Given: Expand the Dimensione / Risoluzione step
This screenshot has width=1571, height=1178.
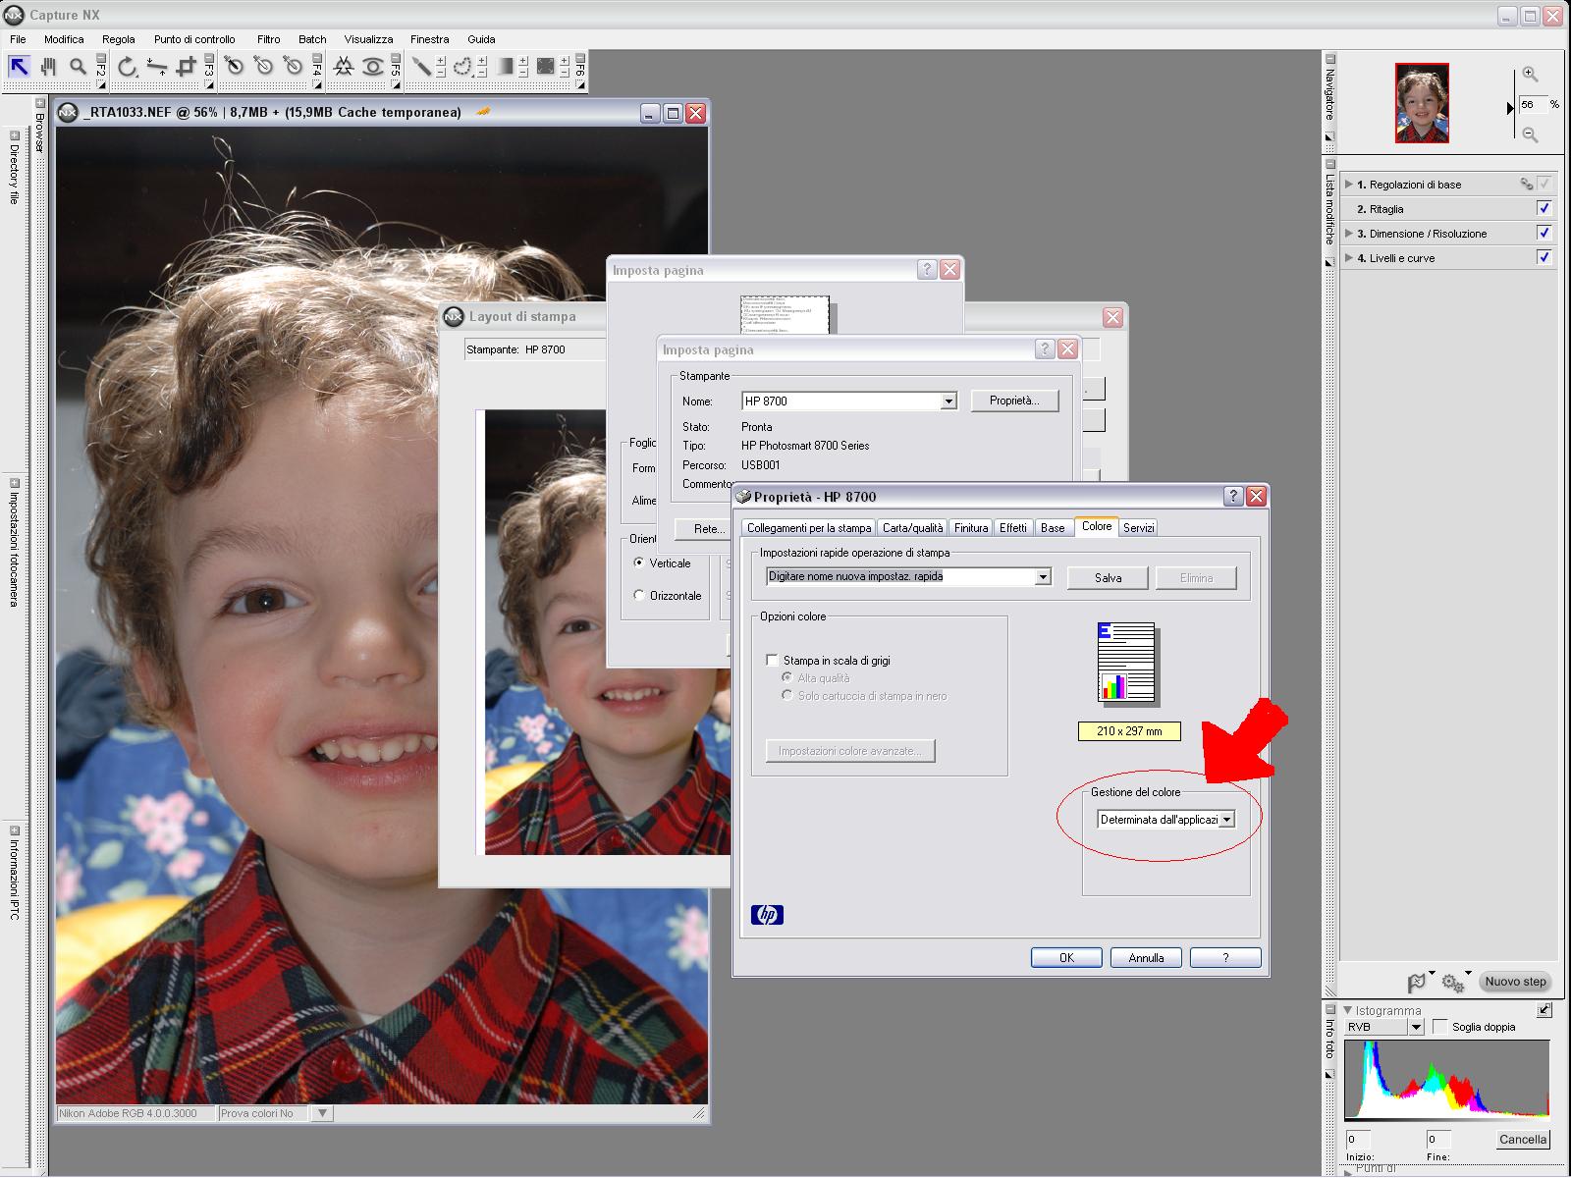Looking at the screenshot, I should tap(1349, 234).
